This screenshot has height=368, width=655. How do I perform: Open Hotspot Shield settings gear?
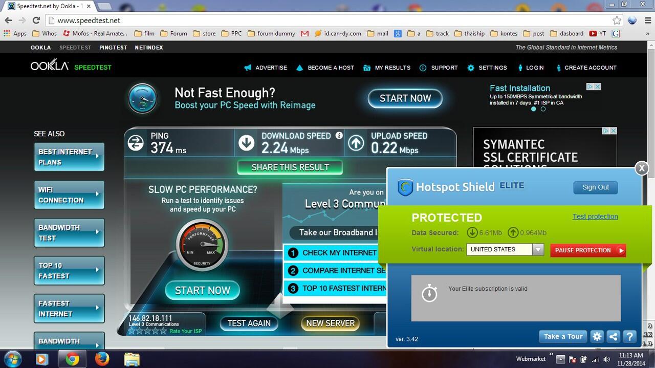click(597, 336)
